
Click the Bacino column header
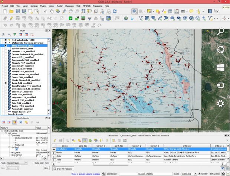(65, 146)
